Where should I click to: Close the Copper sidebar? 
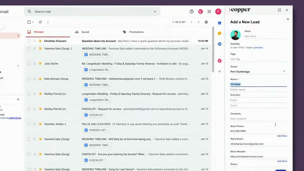287,10
